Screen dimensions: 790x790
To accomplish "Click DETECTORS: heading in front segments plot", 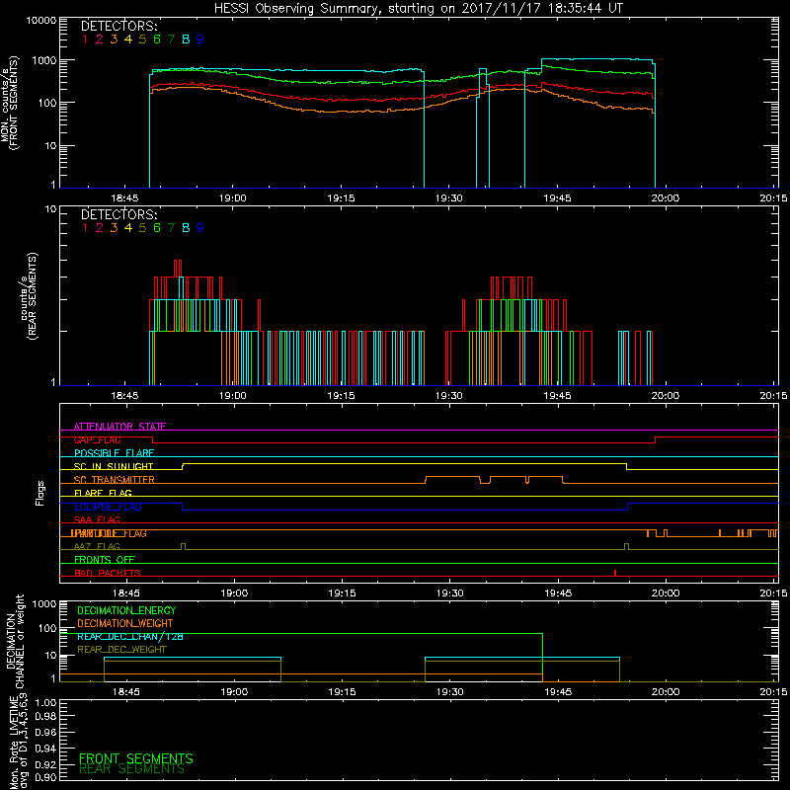I will (119, 27).
